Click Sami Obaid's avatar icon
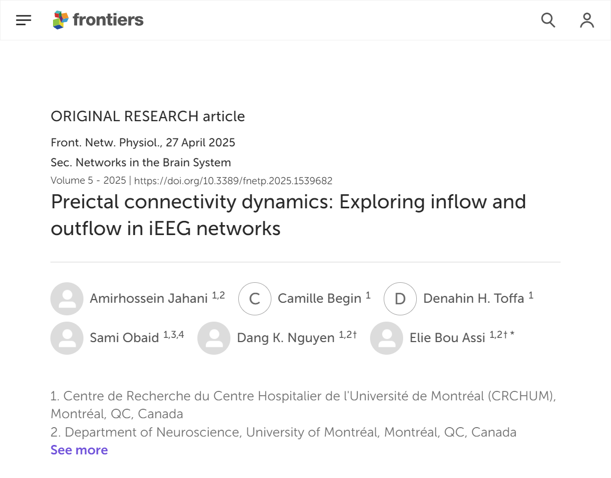This screenshot has width=611, height=478. [67, 338]
